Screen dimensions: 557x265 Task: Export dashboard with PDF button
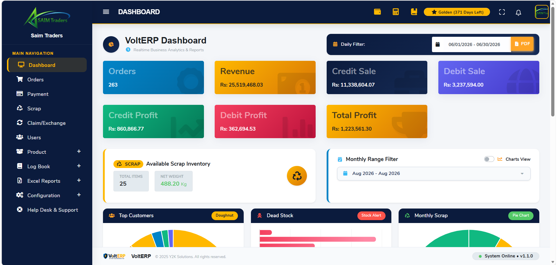pos(522,44)
